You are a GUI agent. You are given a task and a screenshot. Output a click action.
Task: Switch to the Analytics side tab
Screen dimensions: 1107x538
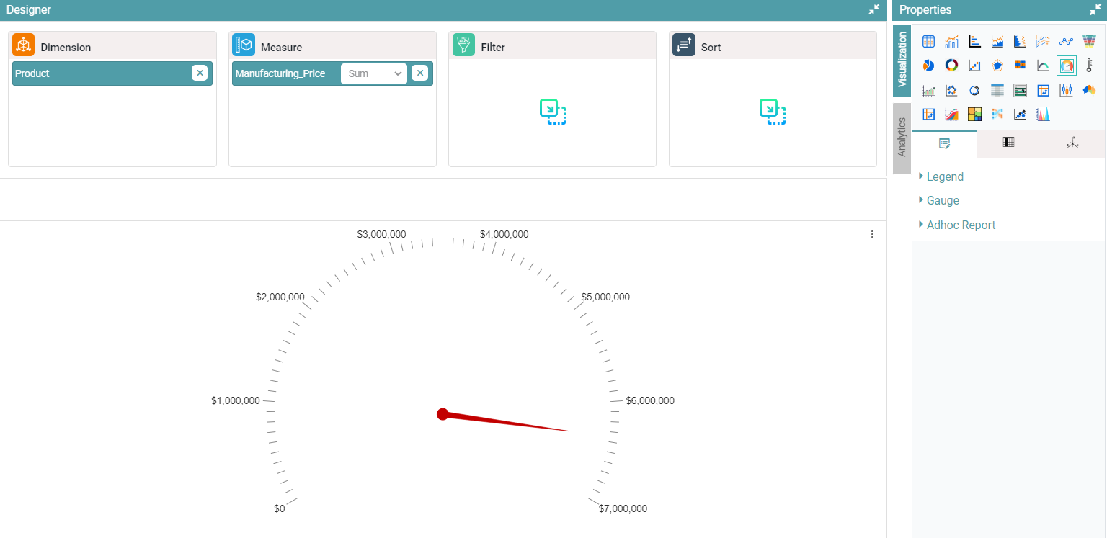click(902, 138)
